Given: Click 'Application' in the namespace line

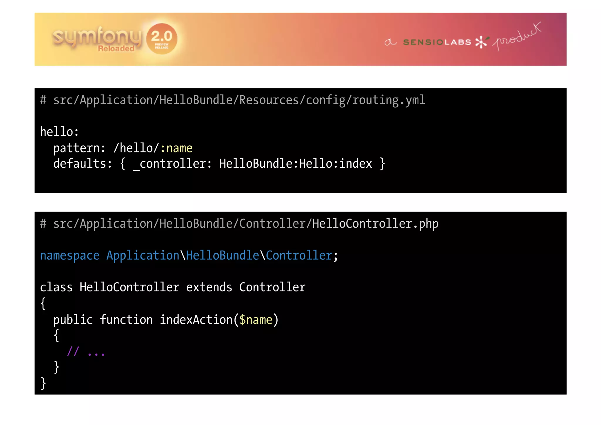Looking at the screenshot, I should [143, 256].
